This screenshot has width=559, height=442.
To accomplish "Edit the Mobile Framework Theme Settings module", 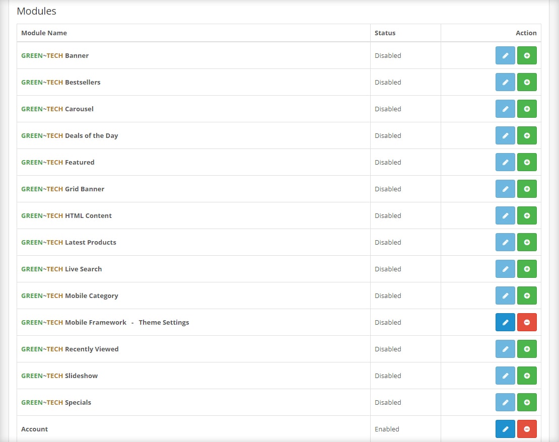I will coord(505,322).
